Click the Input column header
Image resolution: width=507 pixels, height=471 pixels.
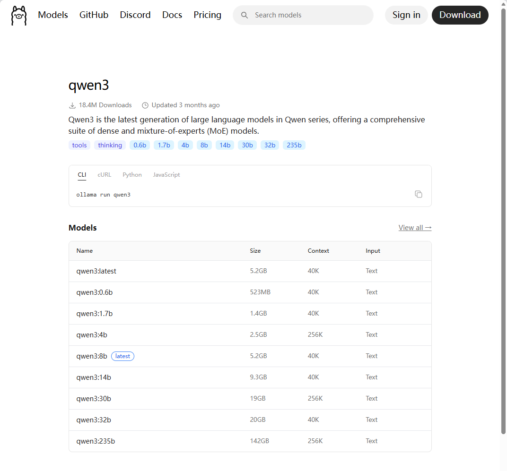pyautogui.click(x=373, y=251)
